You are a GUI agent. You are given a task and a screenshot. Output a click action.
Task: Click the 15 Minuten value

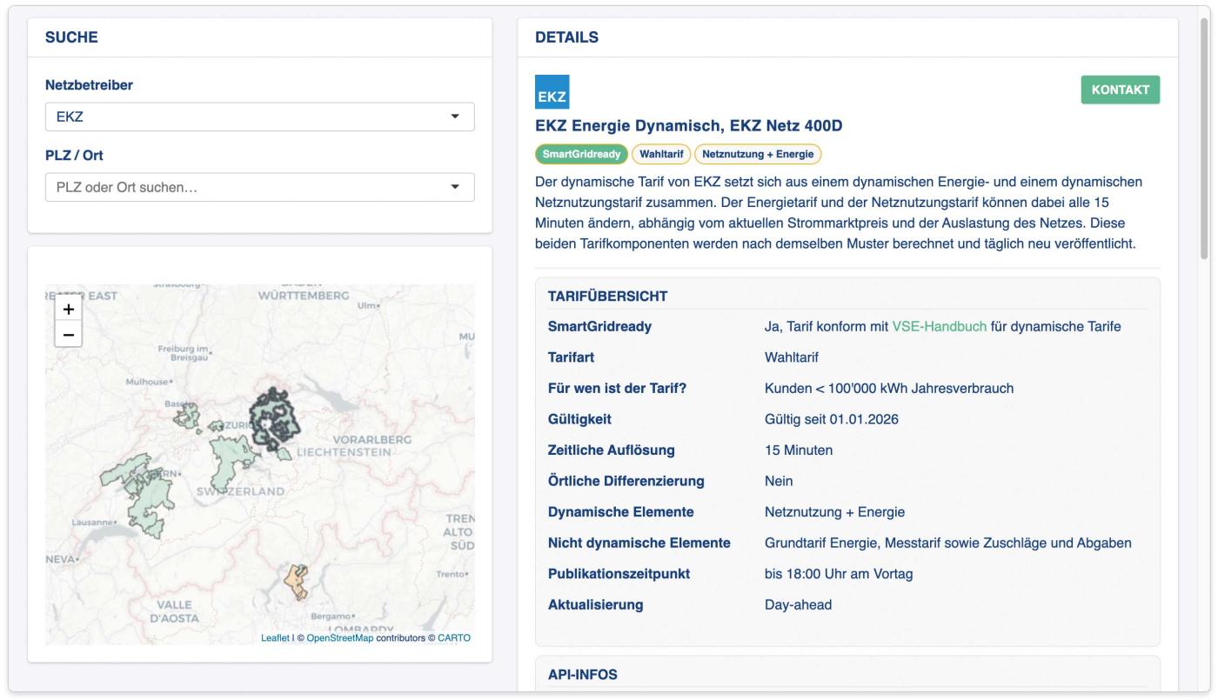pos(799,450)
